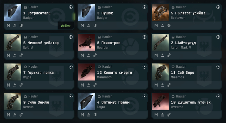Click the ship-and-dots icon on 2 Шай-хулуд card
Image resolution: width=226 pixels, height=123 pixels.
(x=162, y=55)
